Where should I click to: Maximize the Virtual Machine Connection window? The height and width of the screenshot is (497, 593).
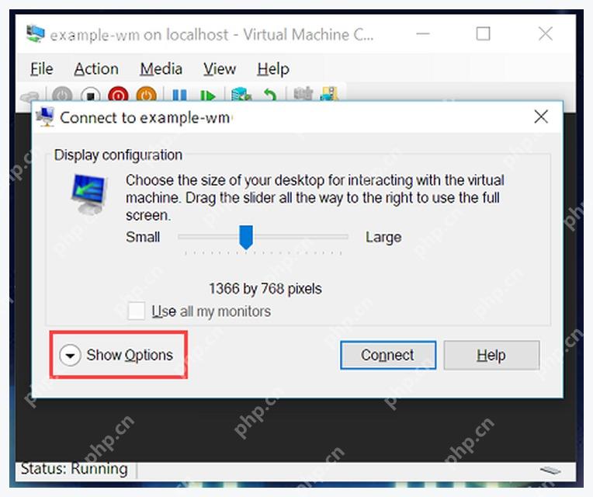click(x=483, y=33)
